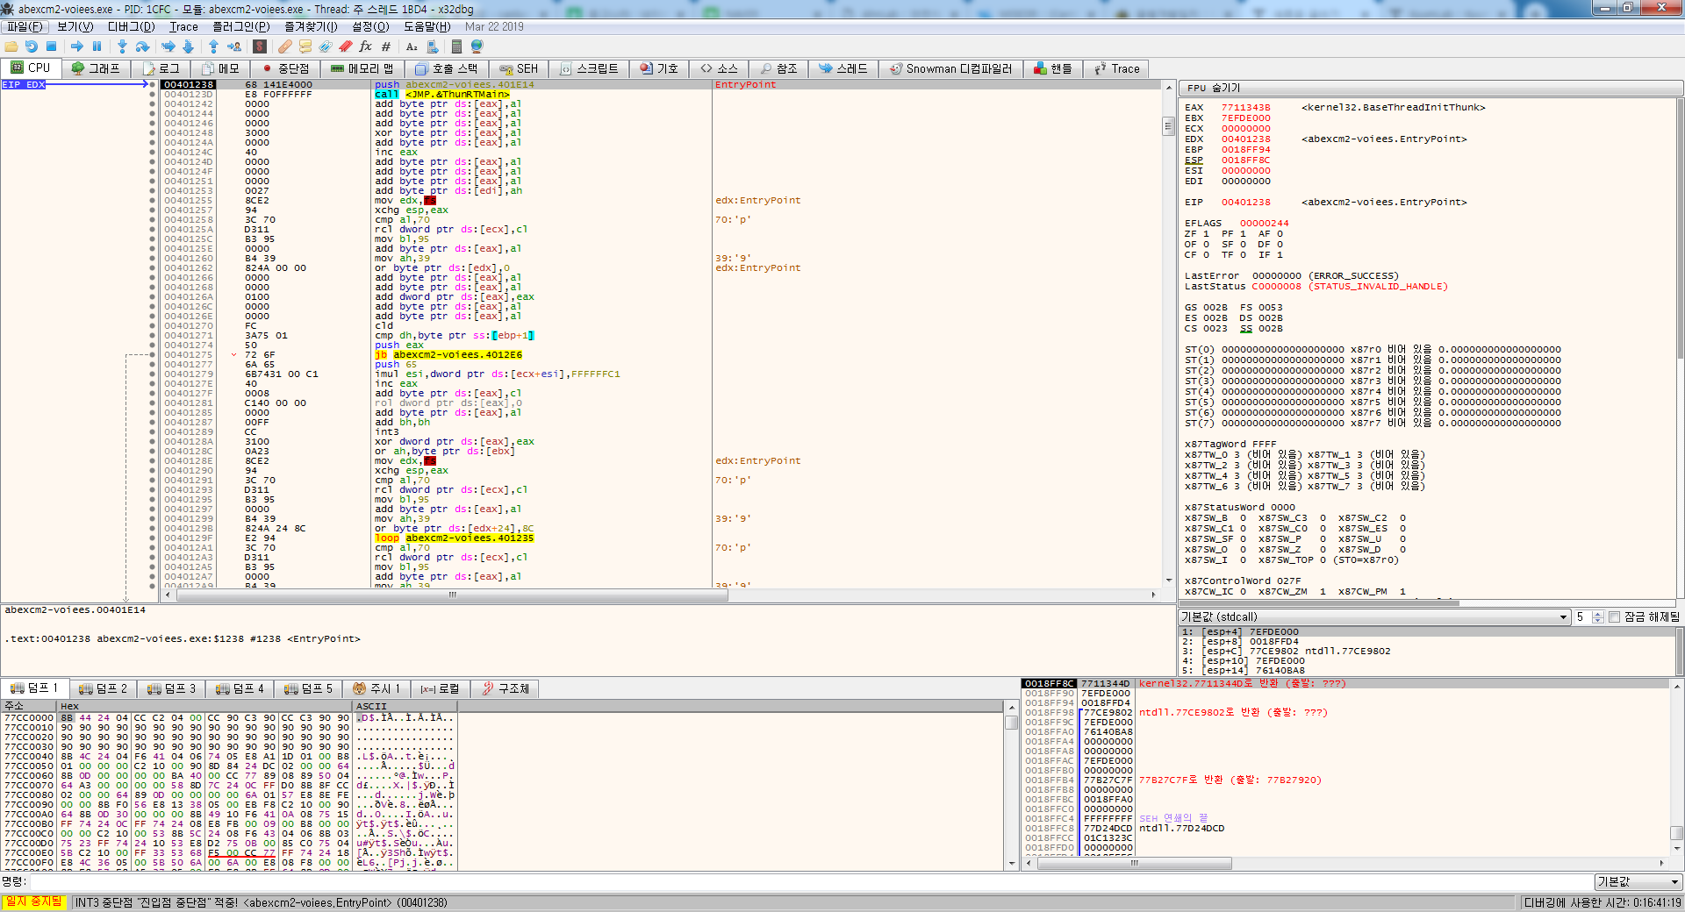Open the 도움말(H) menu
1685x912 pixels.
coord(427,26)
